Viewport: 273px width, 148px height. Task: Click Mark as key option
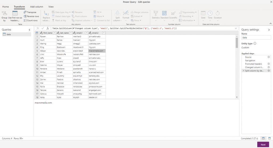click(x=59, y=20)
